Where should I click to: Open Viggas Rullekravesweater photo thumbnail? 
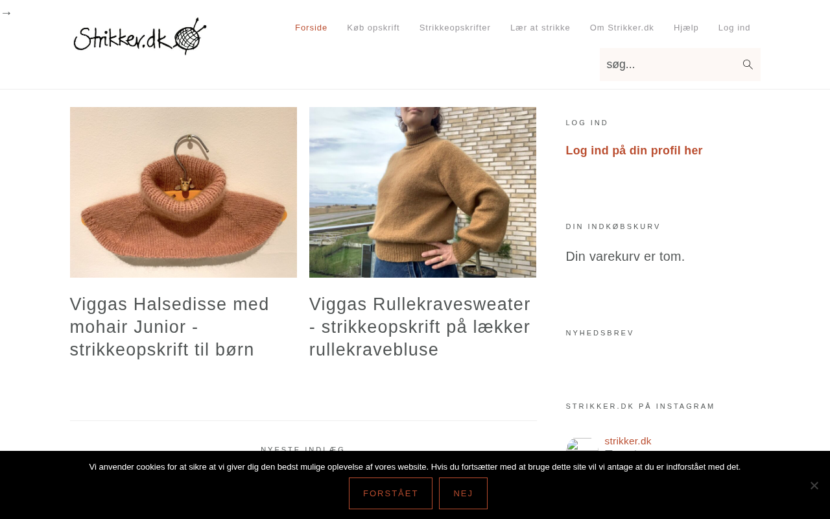(x=423, y=192)
